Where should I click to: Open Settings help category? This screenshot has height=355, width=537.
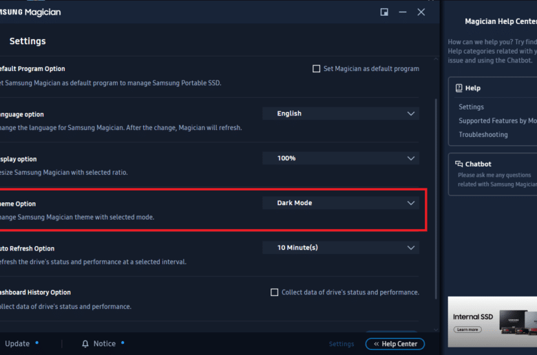click(x=471, y=107)
